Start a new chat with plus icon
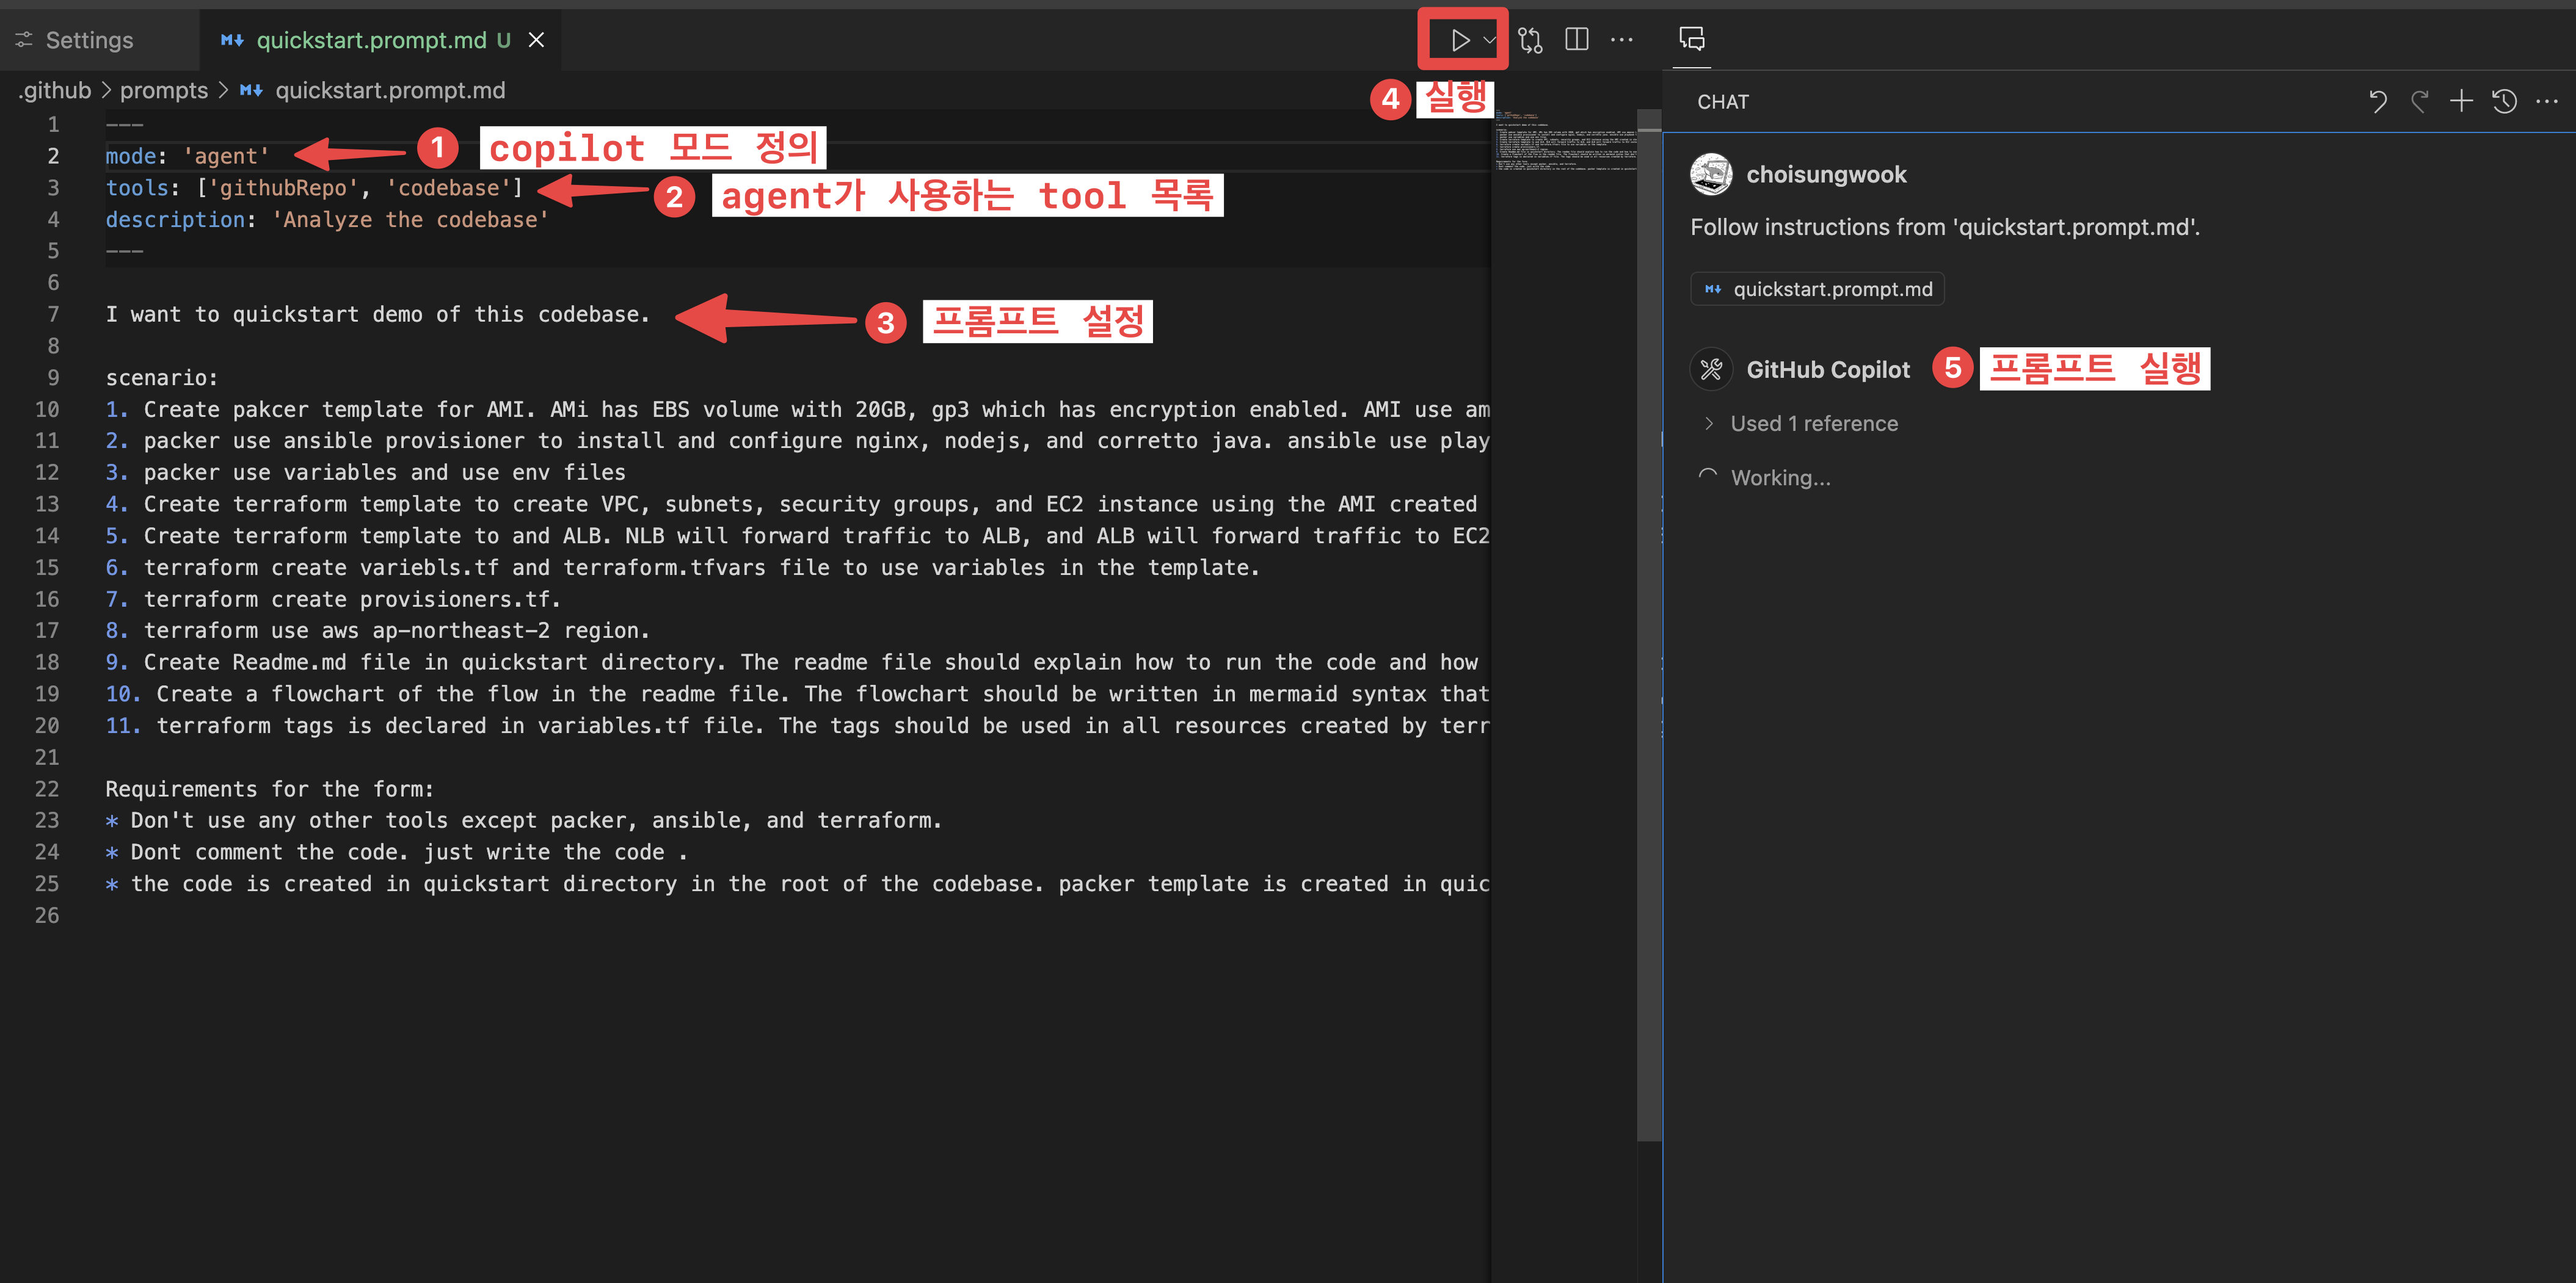Screen dimensions: 2576x1283 pyautogui.click(x=2461, y=101)
